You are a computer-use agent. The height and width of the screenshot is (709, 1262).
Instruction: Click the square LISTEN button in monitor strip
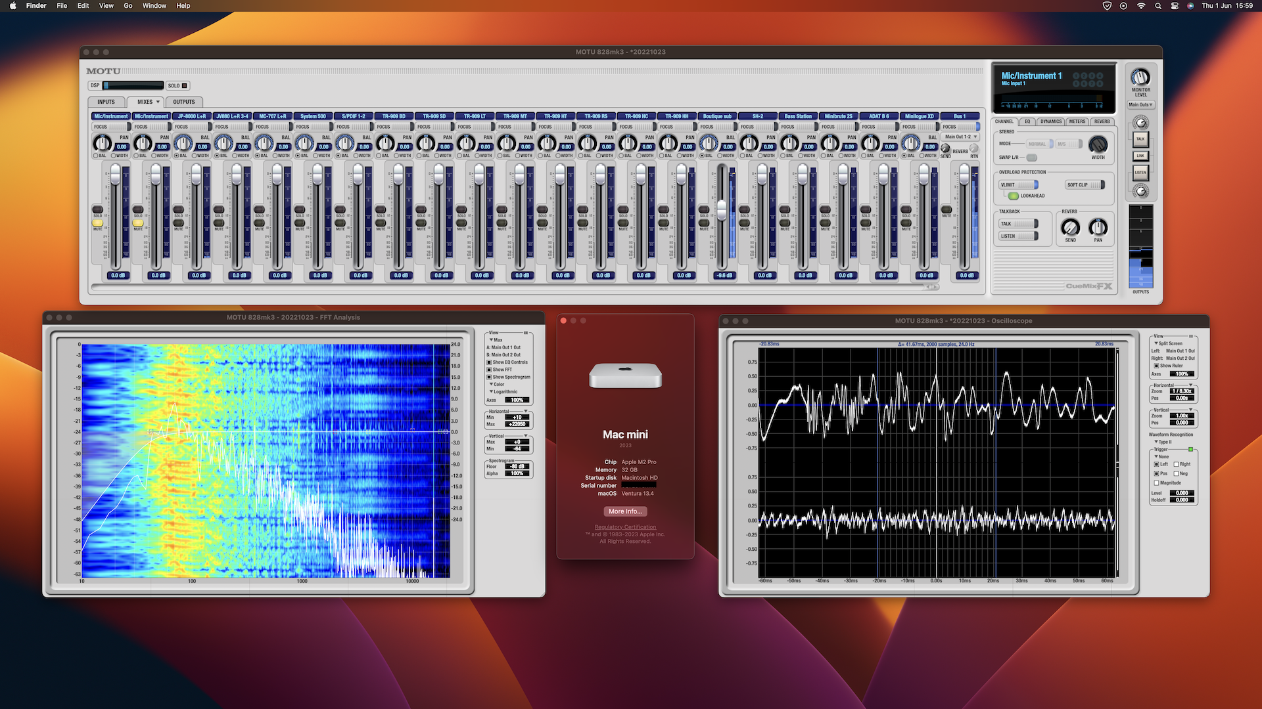1140,173
